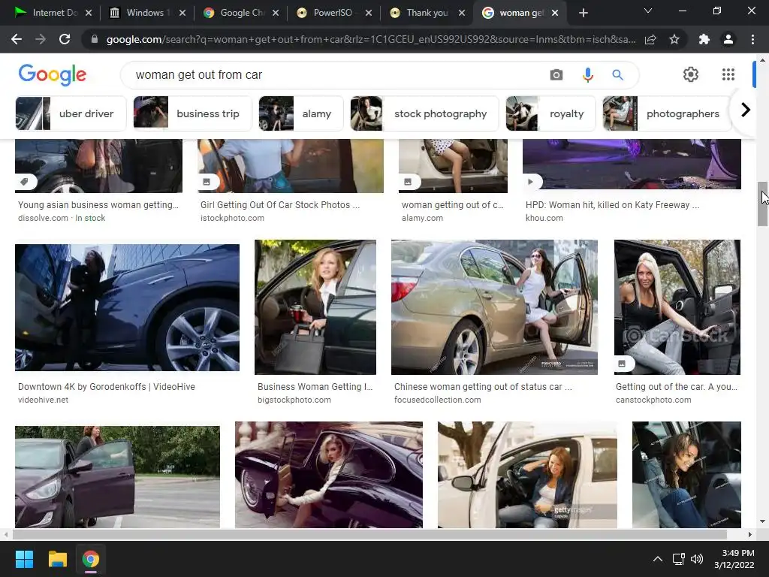Viewport: 769px width, 577px height.
Task: Switch to the Google Chrome tab
Action: click(240, 13)
